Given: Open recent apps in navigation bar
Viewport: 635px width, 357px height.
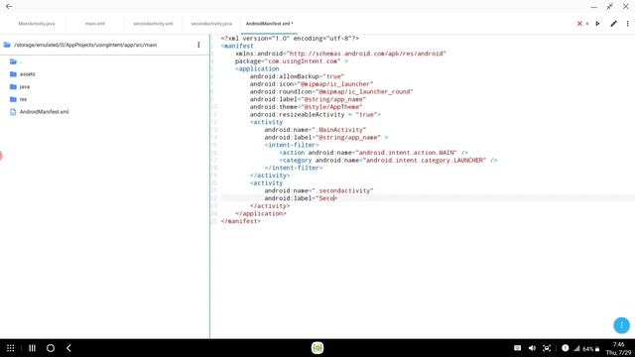Looking at the screenshot, I should [x=32, y=348].
